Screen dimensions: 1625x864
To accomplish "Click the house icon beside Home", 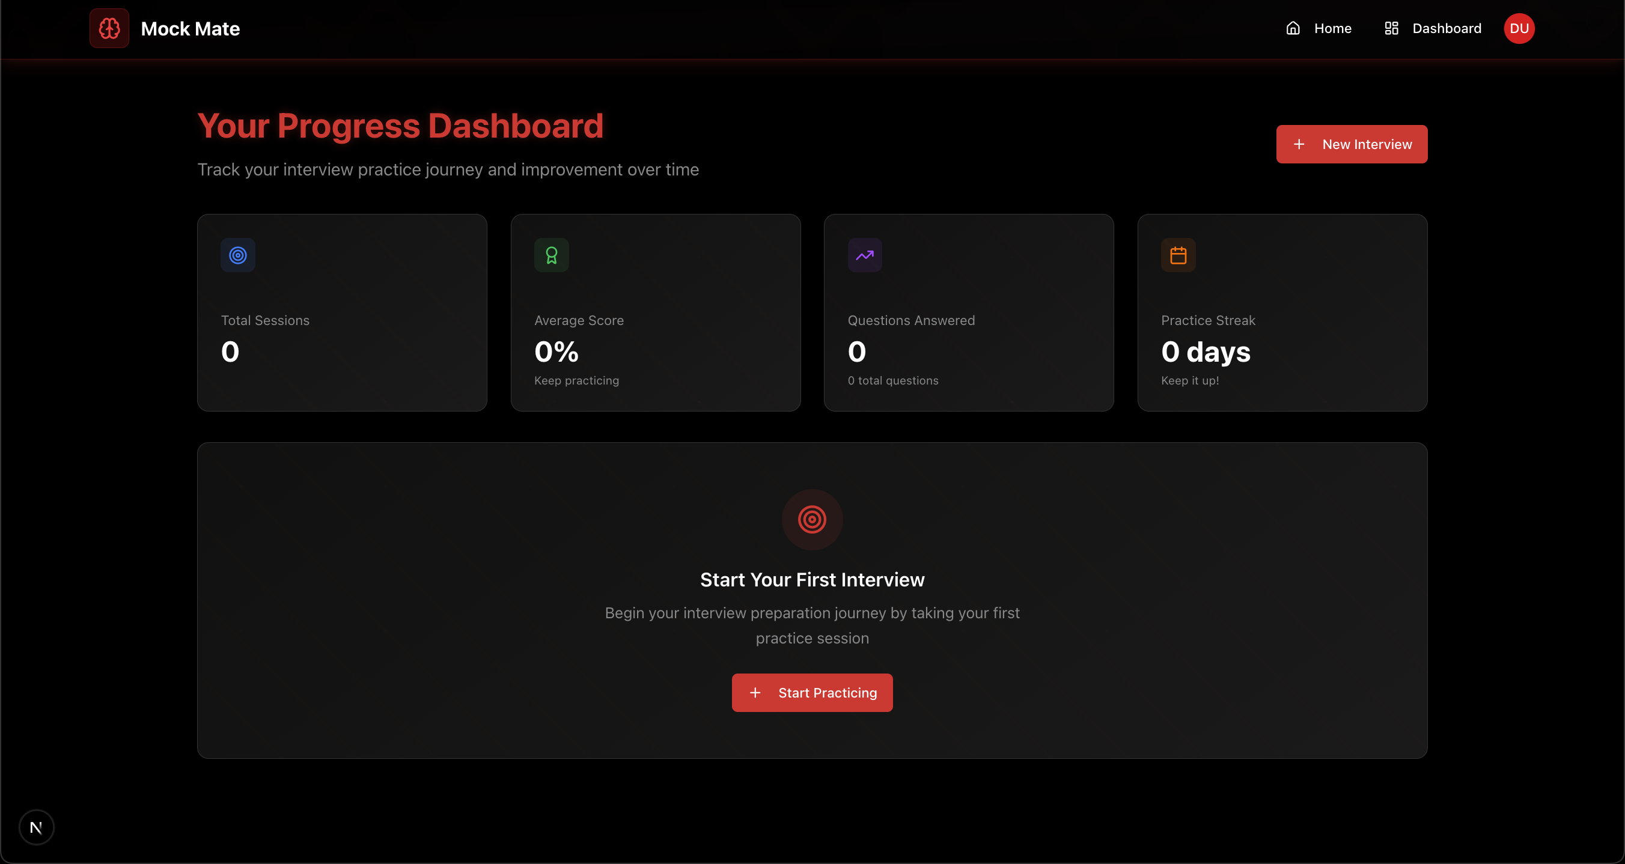I will (x=1293, y=28).
